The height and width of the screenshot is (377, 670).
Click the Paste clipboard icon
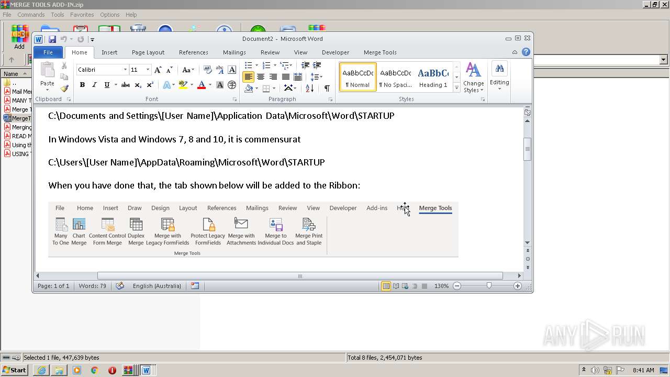(x=47, y=71)
